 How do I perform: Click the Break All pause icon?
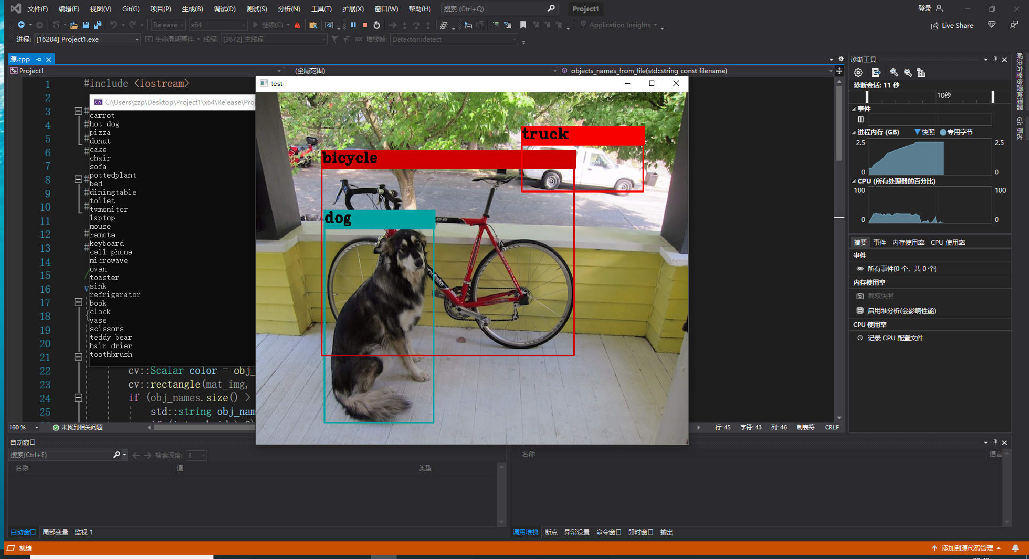click(x=353, y=25)
